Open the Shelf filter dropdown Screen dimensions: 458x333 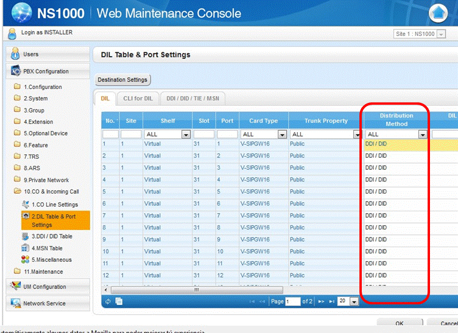click(186, 134)
